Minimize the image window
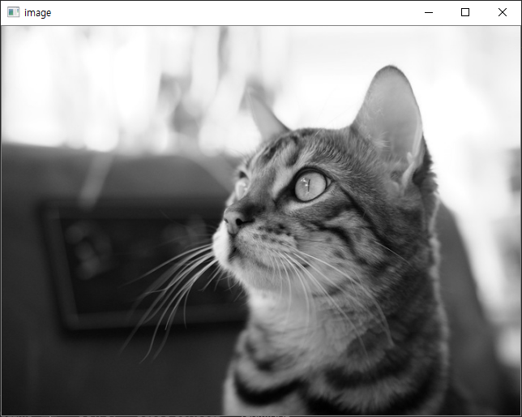 [429, 13]
